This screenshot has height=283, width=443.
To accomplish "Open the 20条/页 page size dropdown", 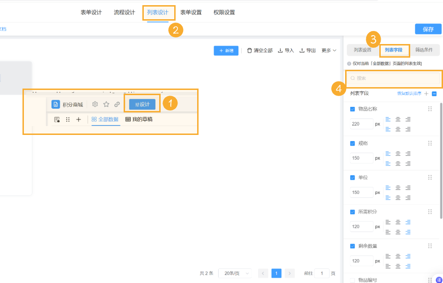I will click(x=235, y=273).
